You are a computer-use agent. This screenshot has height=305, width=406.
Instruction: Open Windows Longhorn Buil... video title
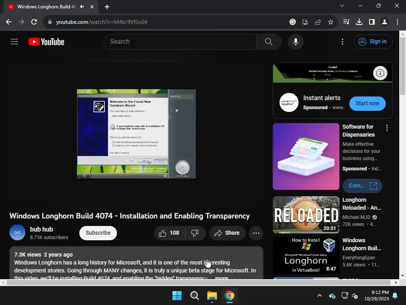[362, 244]
